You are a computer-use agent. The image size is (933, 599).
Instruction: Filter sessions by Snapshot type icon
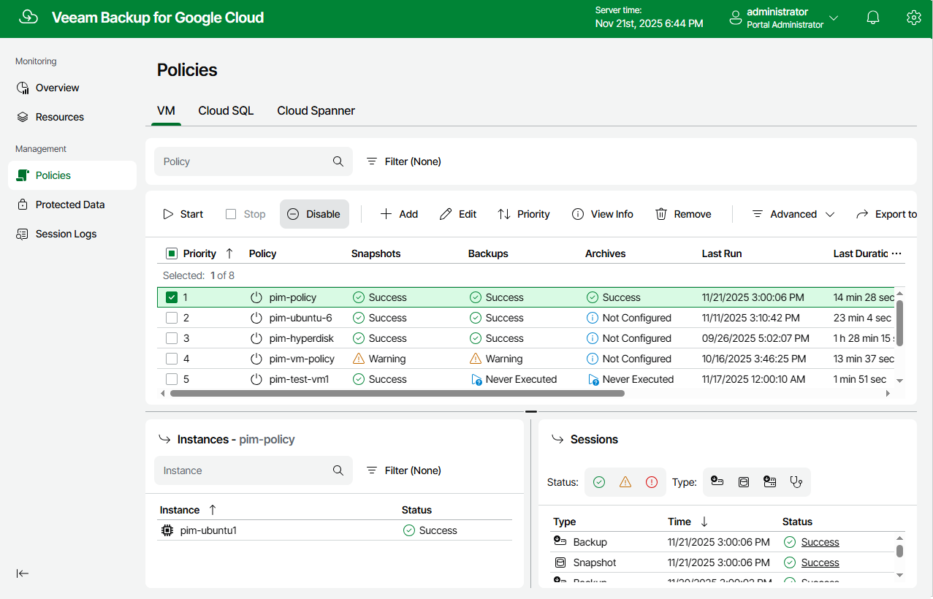pyautogui.click(x=744, y=482)
